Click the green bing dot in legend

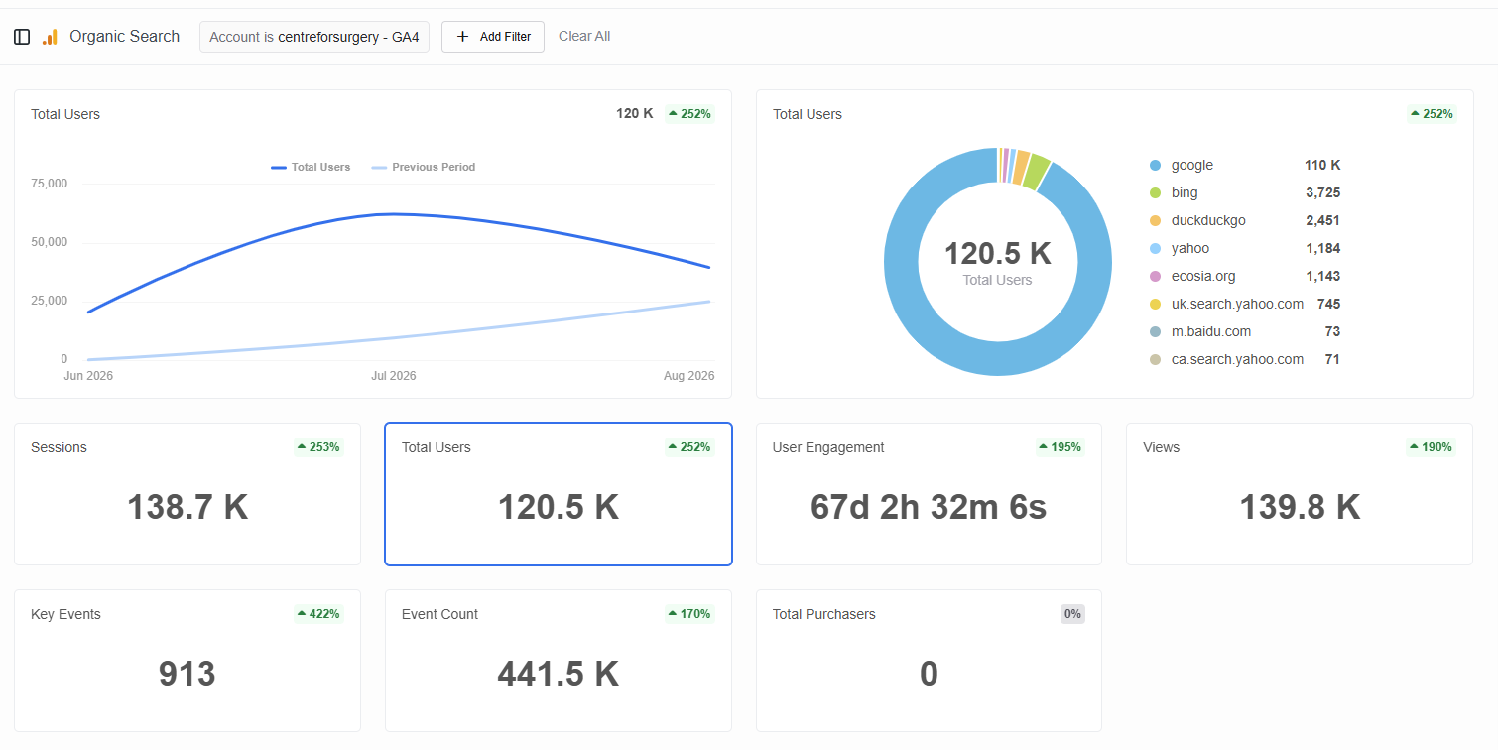click(1155, 192)
